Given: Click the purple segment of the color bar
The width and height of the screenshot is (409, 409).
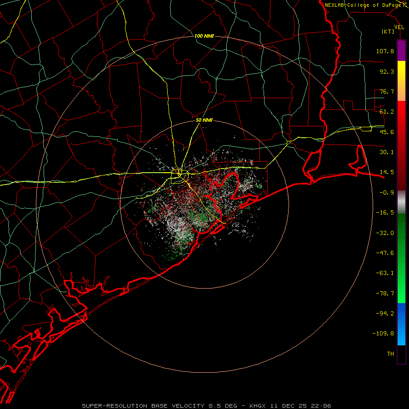Looking at the screenshot, I should click(x=401, y=50).
